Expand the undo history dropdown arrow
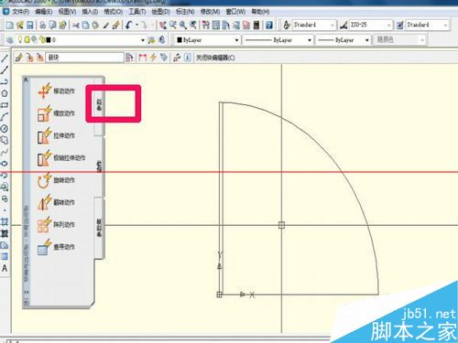The image size is (458, 343). [x=137, y=25]
